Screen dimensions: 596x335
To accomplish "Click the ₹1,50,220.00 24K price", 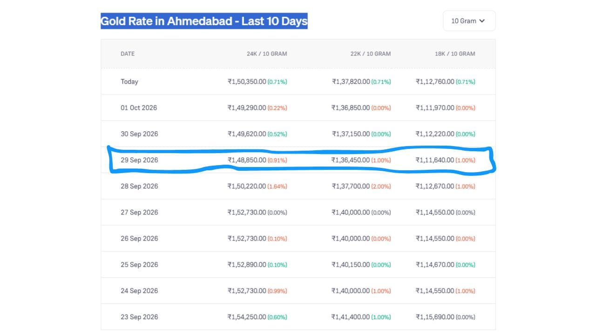I will tap(247, 186).
